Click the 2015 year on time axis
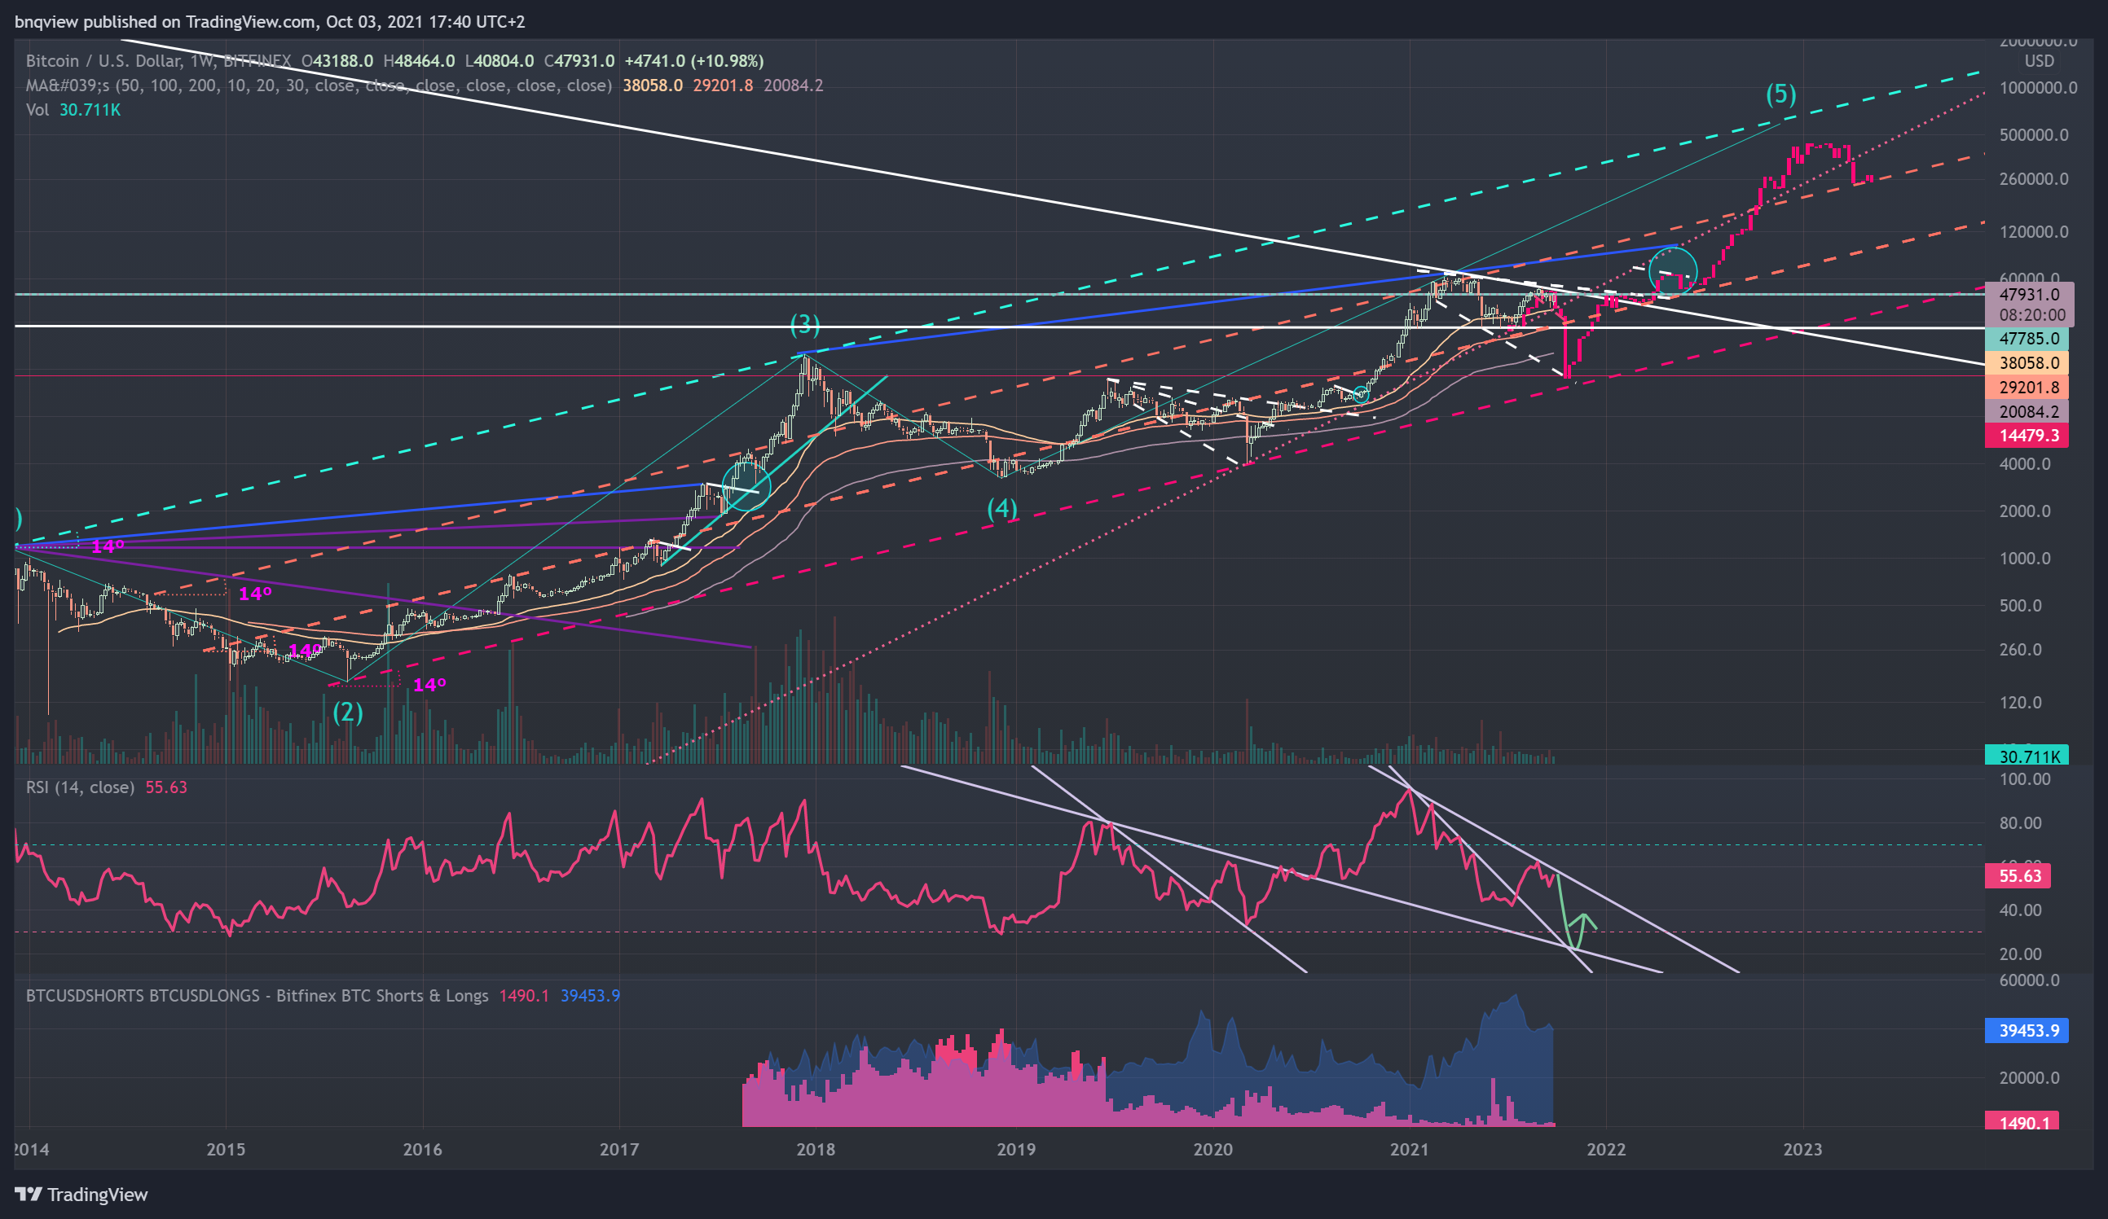This screenshot has width=2108, height=1219. pyautogui.click(x=226, y=1150)
